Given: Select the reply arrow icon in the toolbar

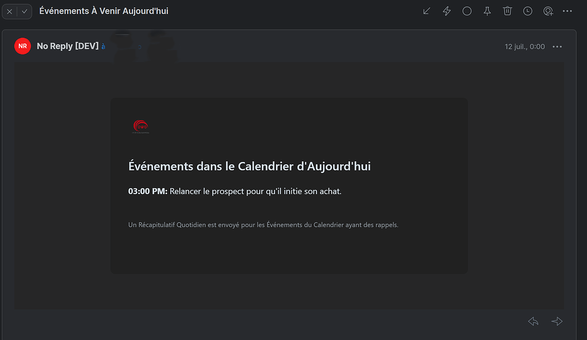Looking at the screenshot, I should [426, 10].
